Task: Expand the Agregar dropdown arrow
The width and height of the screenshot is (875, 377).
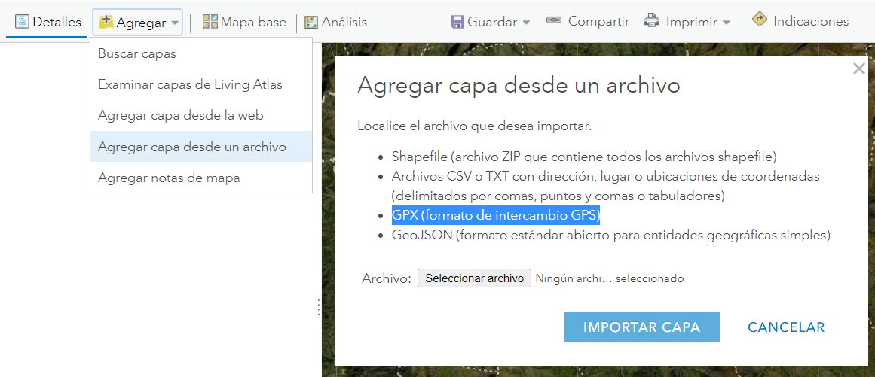Action: point(176,23)
